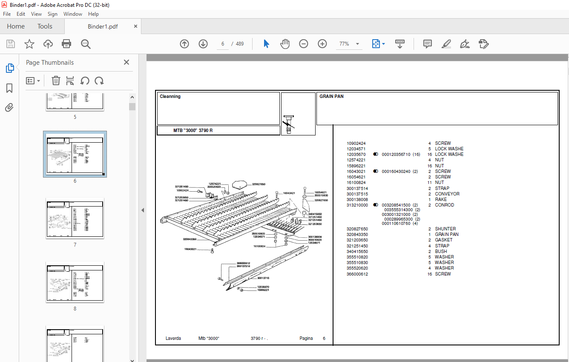Click the Save file icon
The width and height of the screenshot is (569, 362).
tap(11, 44)
